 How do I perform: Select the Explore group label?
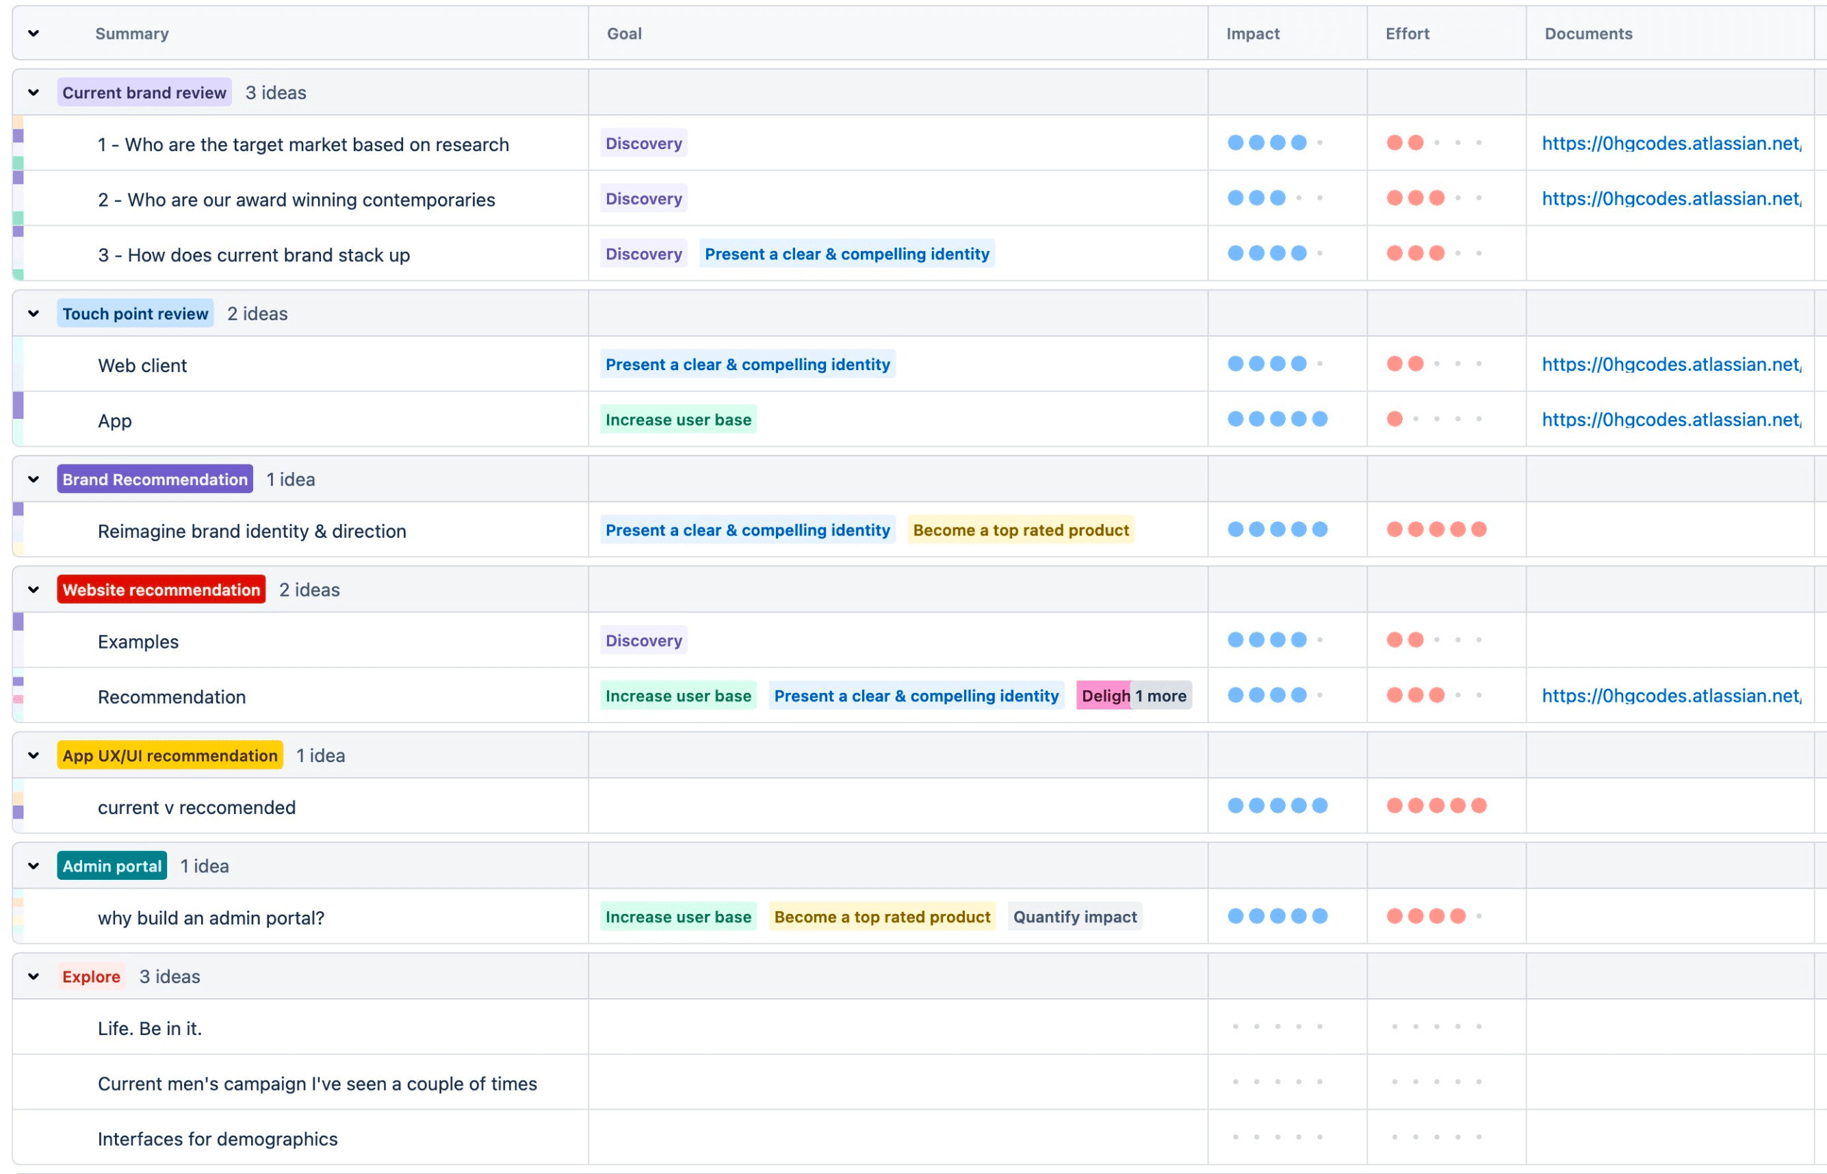pos(92,976)
